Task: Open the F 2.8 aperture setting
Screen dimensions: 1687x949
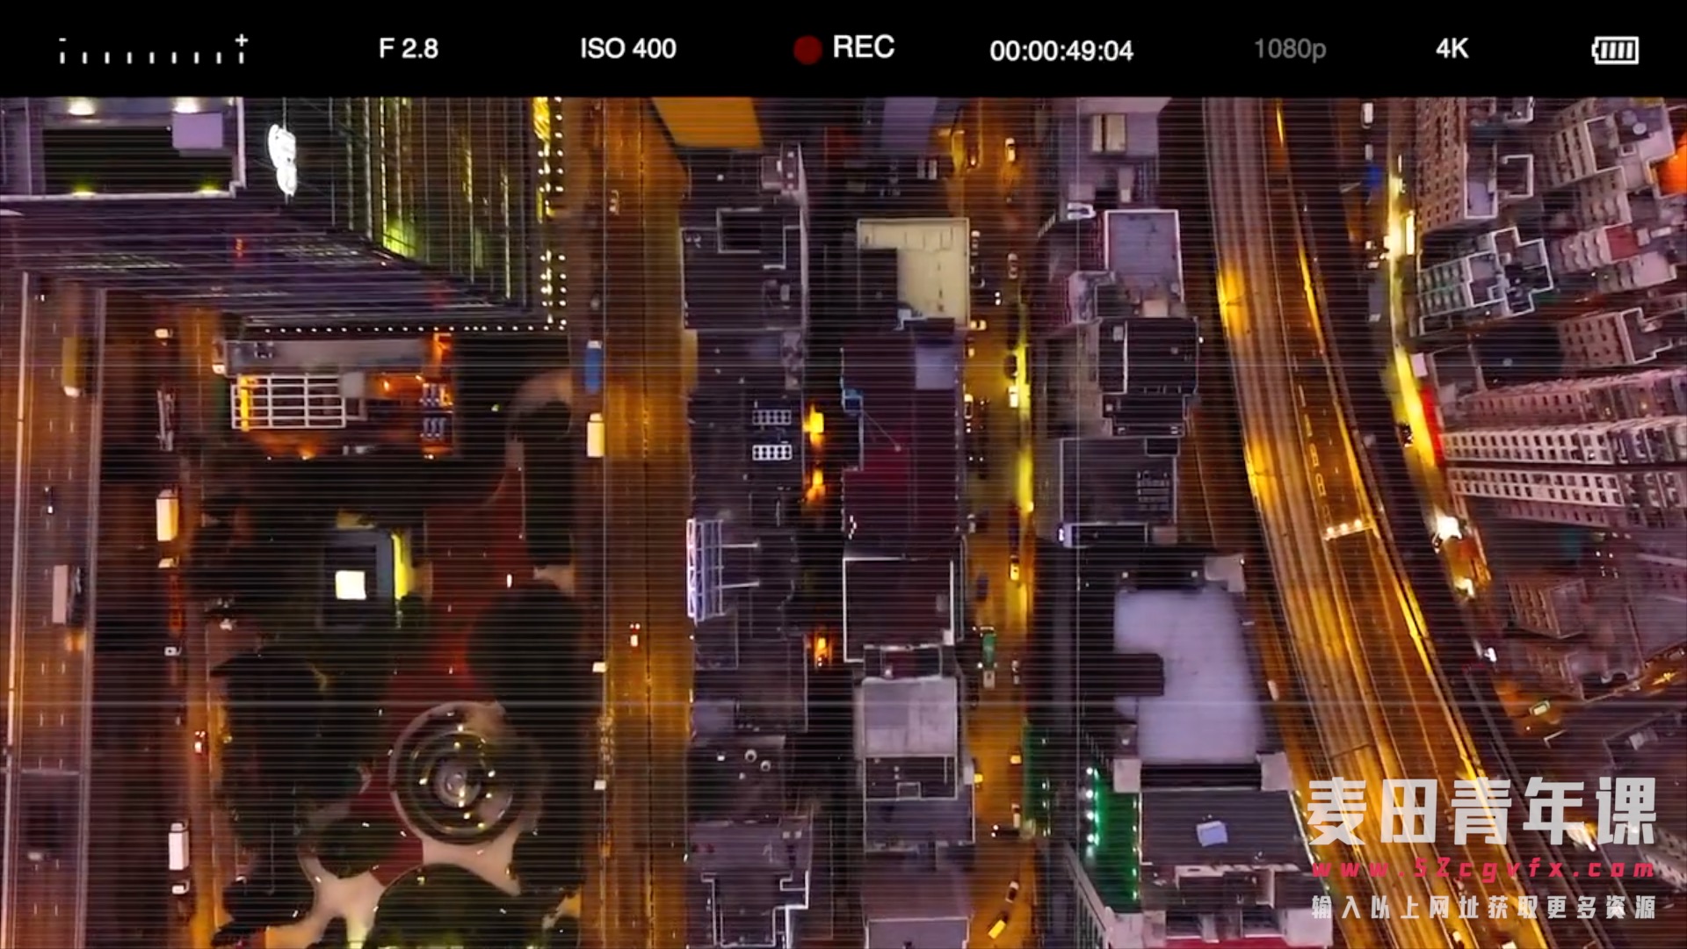Action: click(x=409, y=49)
